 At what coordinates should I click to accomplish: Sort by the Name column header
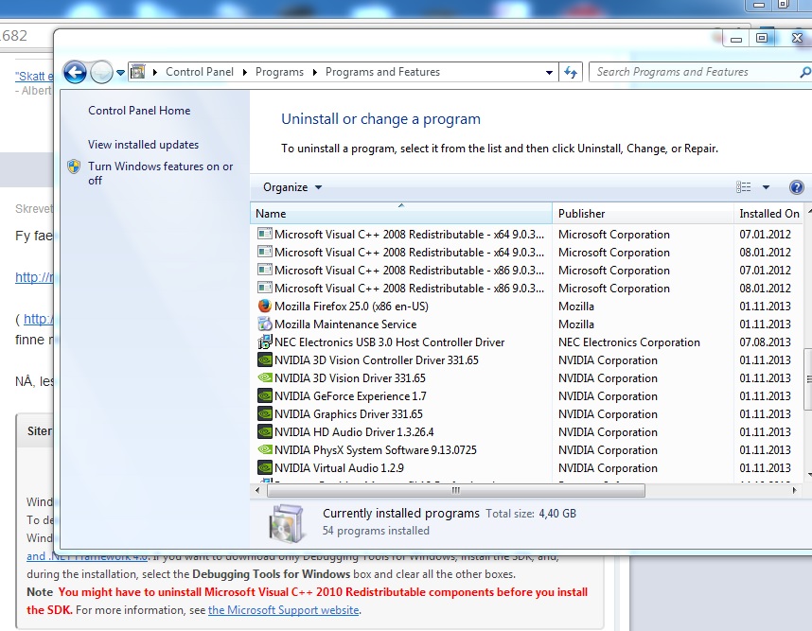(x=401, y=214)
